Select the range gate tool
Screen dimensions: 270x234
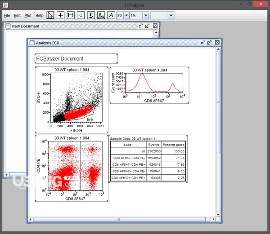coord(71,15)
